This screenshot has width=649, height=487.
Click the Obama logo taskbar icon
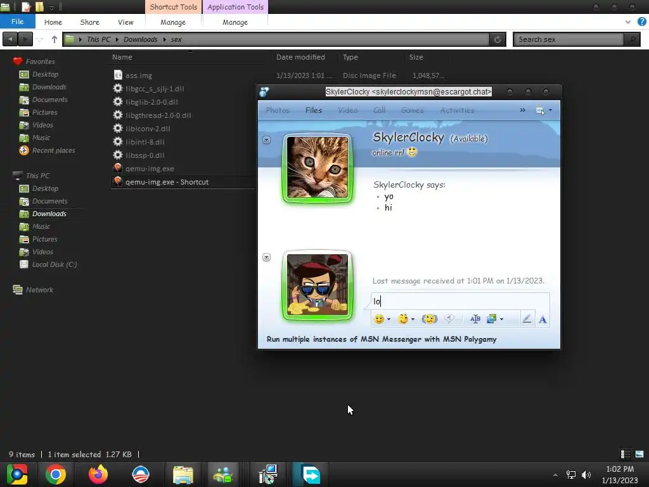(141, 474)
